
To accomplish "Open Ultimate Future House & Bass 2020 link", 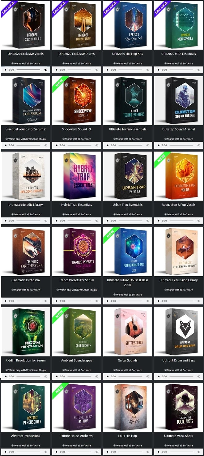I will pyautogui.click(x=128, y=282).
